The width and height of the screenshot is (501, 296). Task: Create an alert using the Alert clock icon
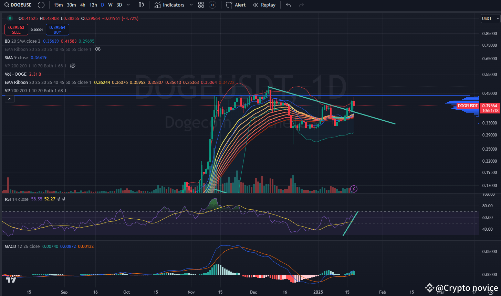click(236, 5)
